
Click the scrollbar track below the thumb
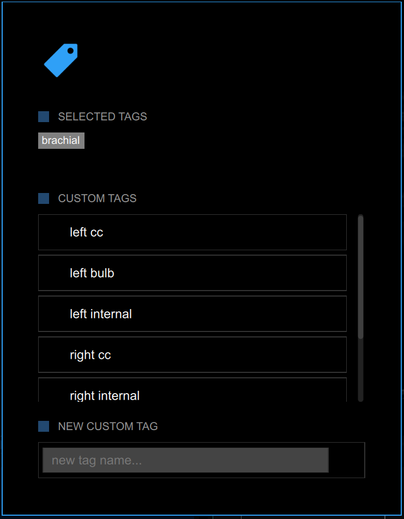360,371
